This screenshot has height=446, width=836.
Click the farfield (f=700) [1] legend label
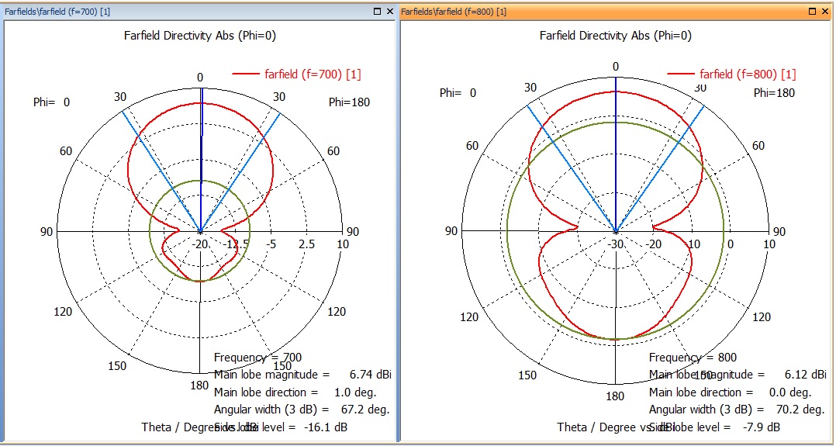coord(313,74)
